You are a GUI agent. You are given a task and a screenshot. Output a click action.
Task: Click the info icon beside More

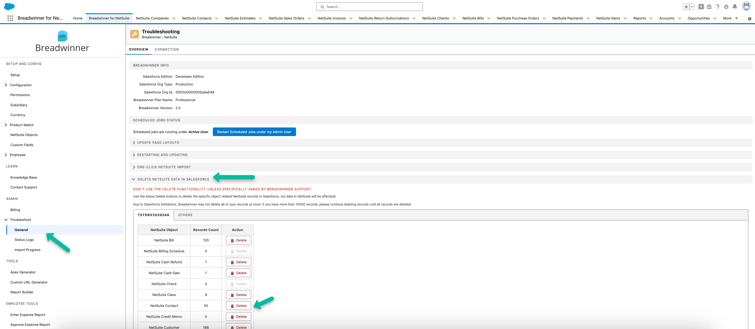point(749,19)
